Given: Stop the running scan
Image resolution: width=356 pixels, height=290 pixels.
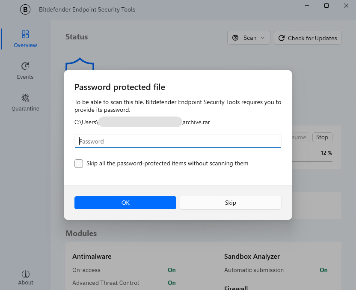Looking at the screenshot, I should coord(322,137).
